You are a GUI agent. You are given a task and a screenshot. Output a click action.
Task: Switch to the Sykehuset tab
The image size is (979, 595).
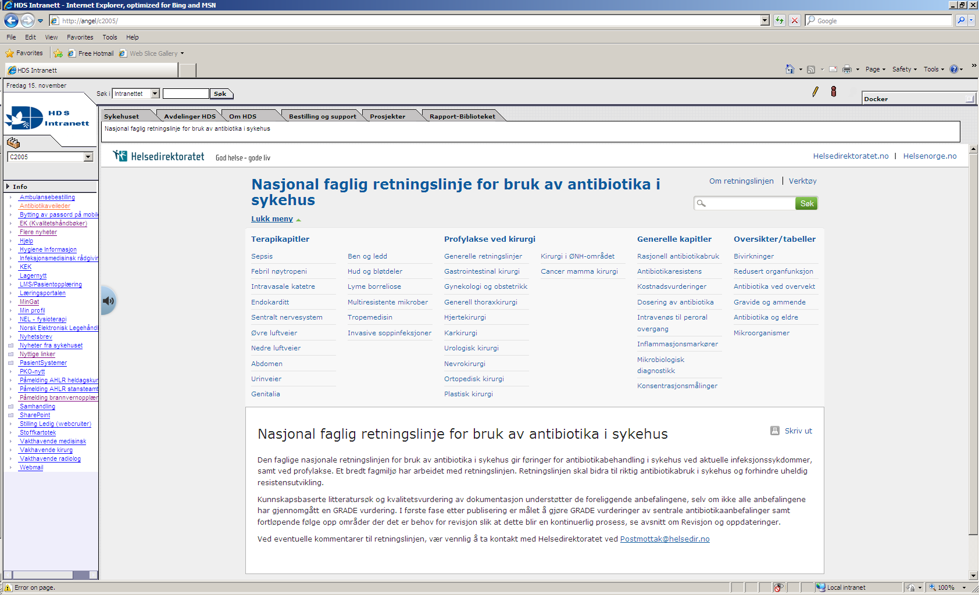122,116
